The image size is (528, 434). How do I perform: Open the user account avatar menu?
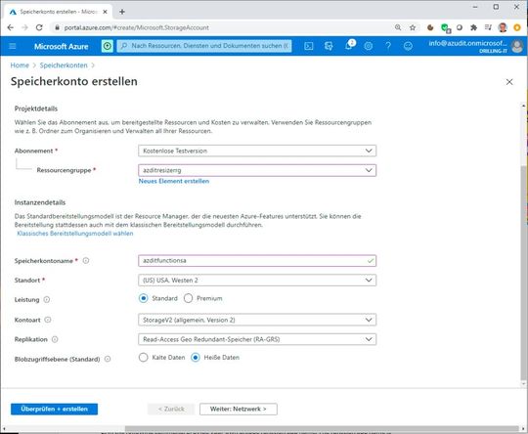point(517,46)
